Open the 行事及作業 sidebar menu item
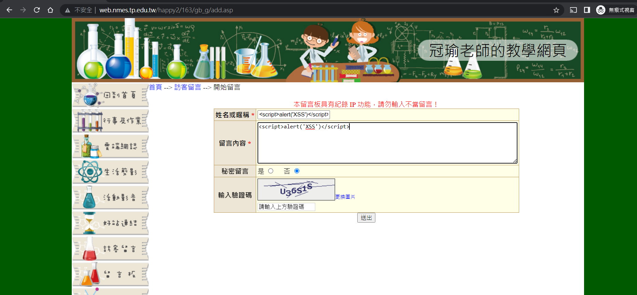The width and height of the screenshot is (637, 295). tap(110, 121)
